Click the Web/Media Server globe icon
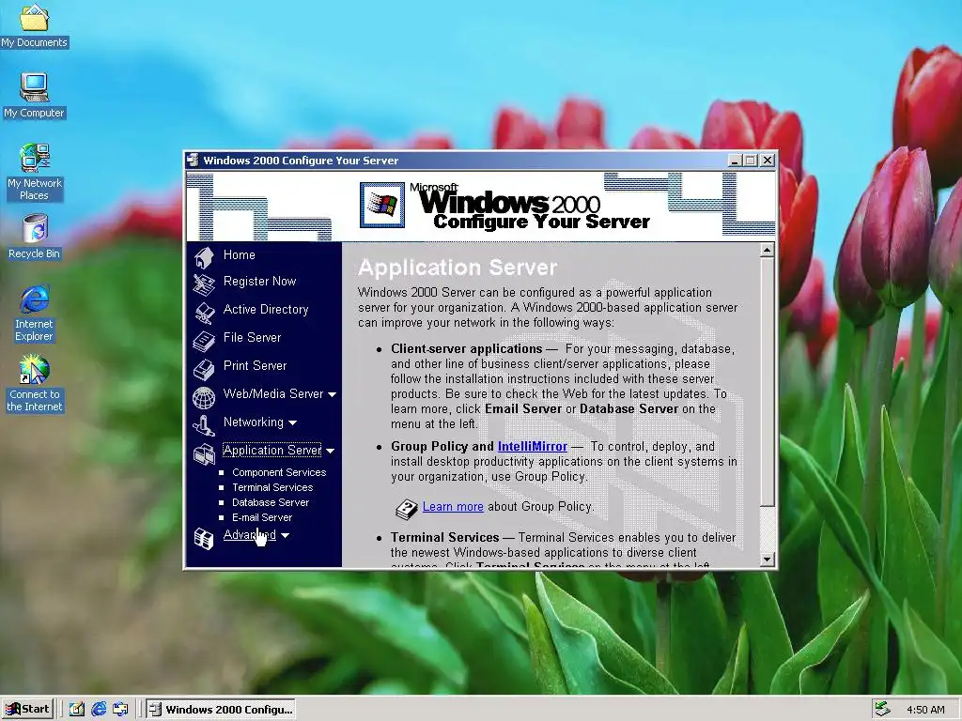 (204, 398)
